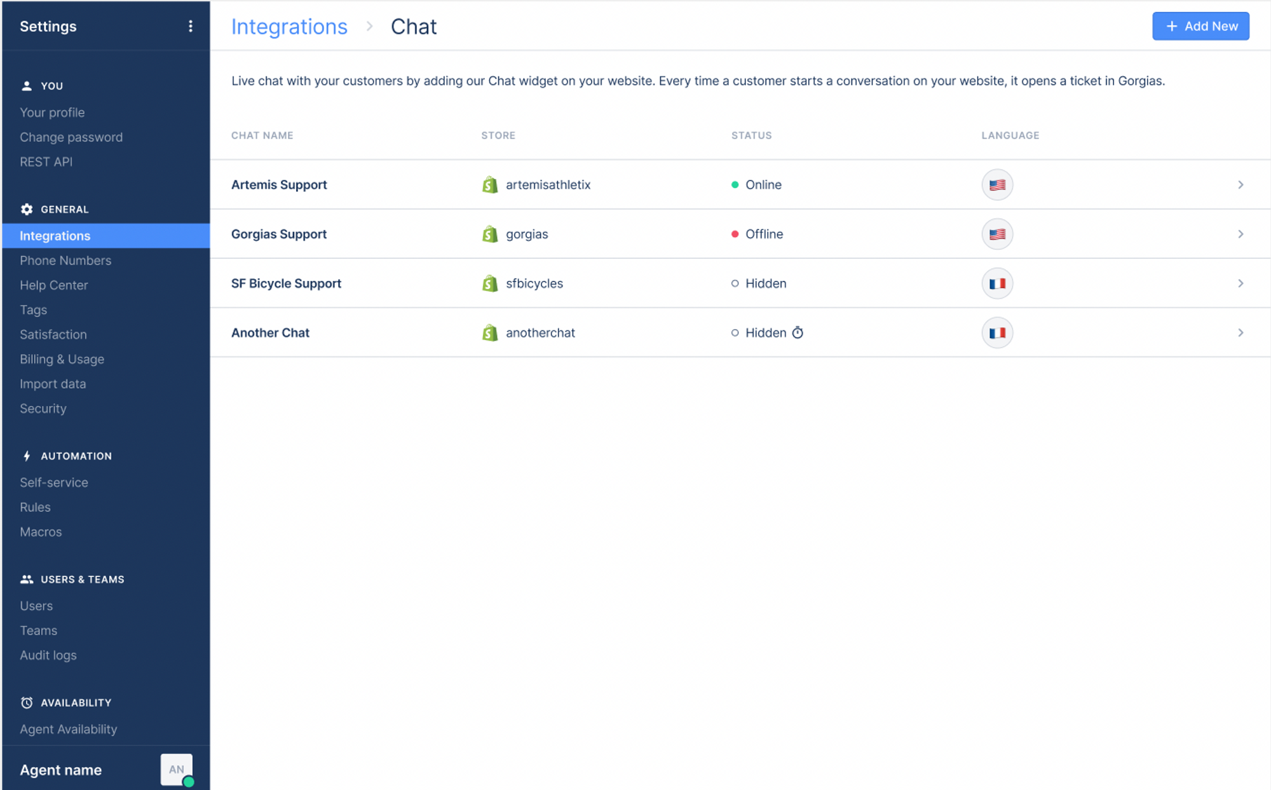Go to Change password
The width and height of the screenshot is (1271, 790).
point(71,137)
